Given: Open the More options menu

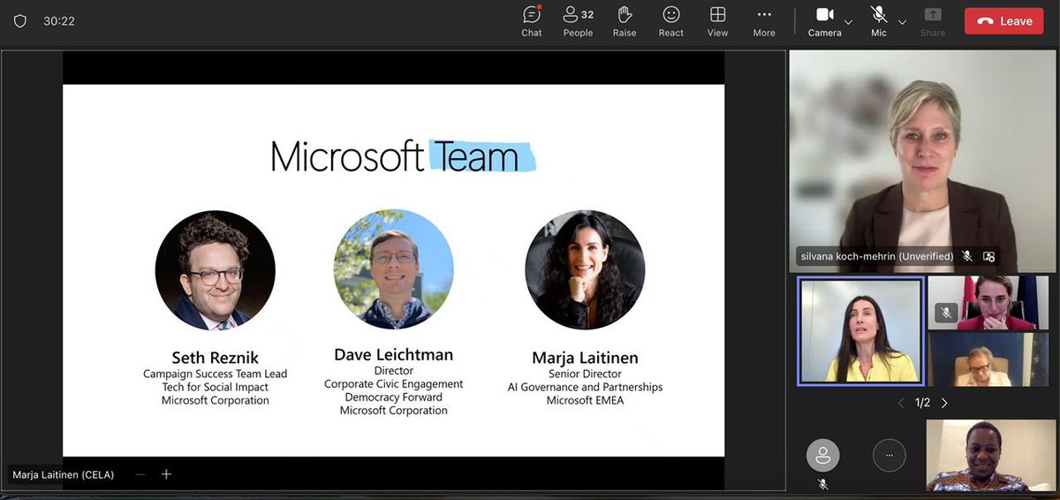Looking at the screenshot, I should coord(764,21).
